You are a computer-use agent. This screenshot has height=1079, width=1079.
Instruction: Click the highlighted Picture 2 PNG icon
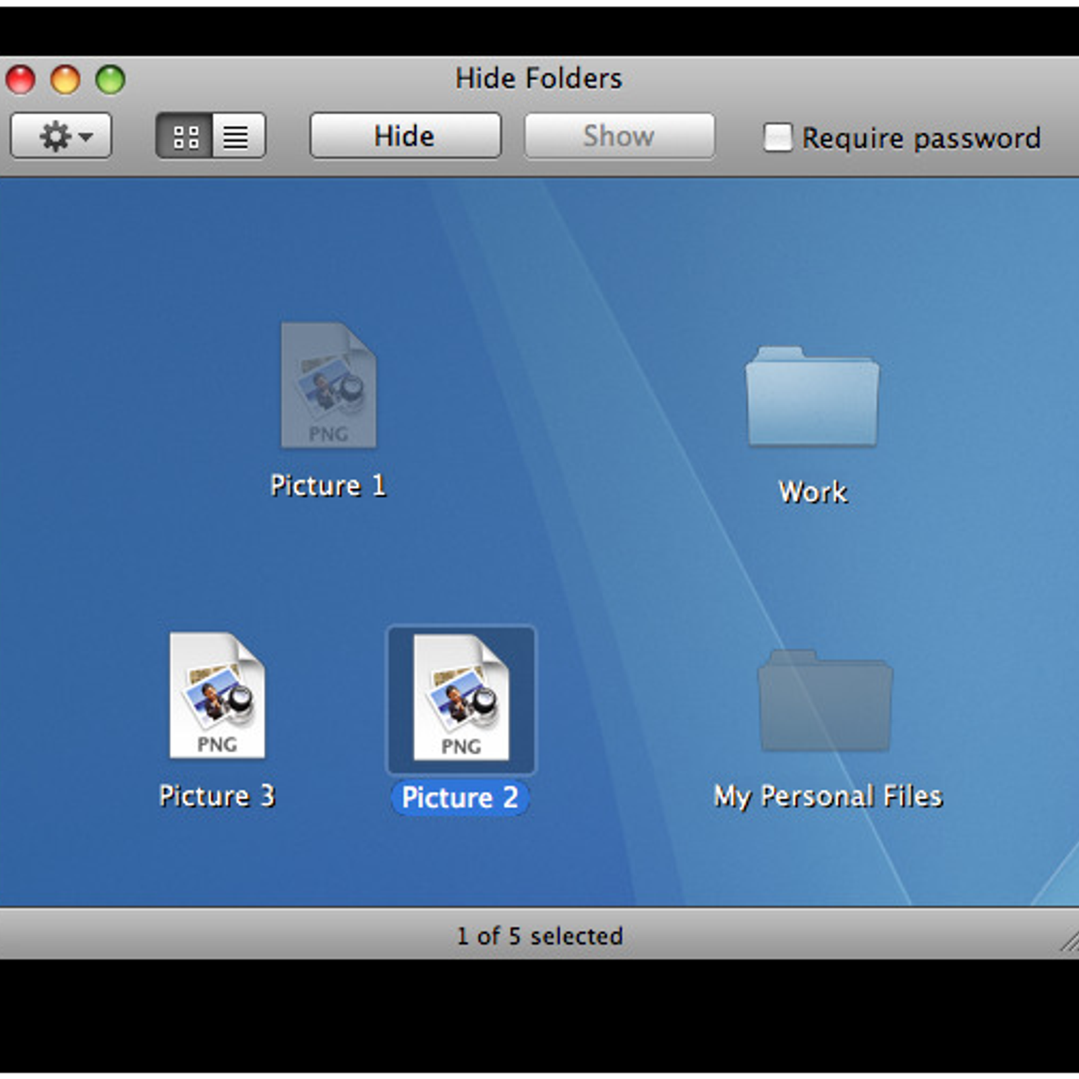[461, 699]
